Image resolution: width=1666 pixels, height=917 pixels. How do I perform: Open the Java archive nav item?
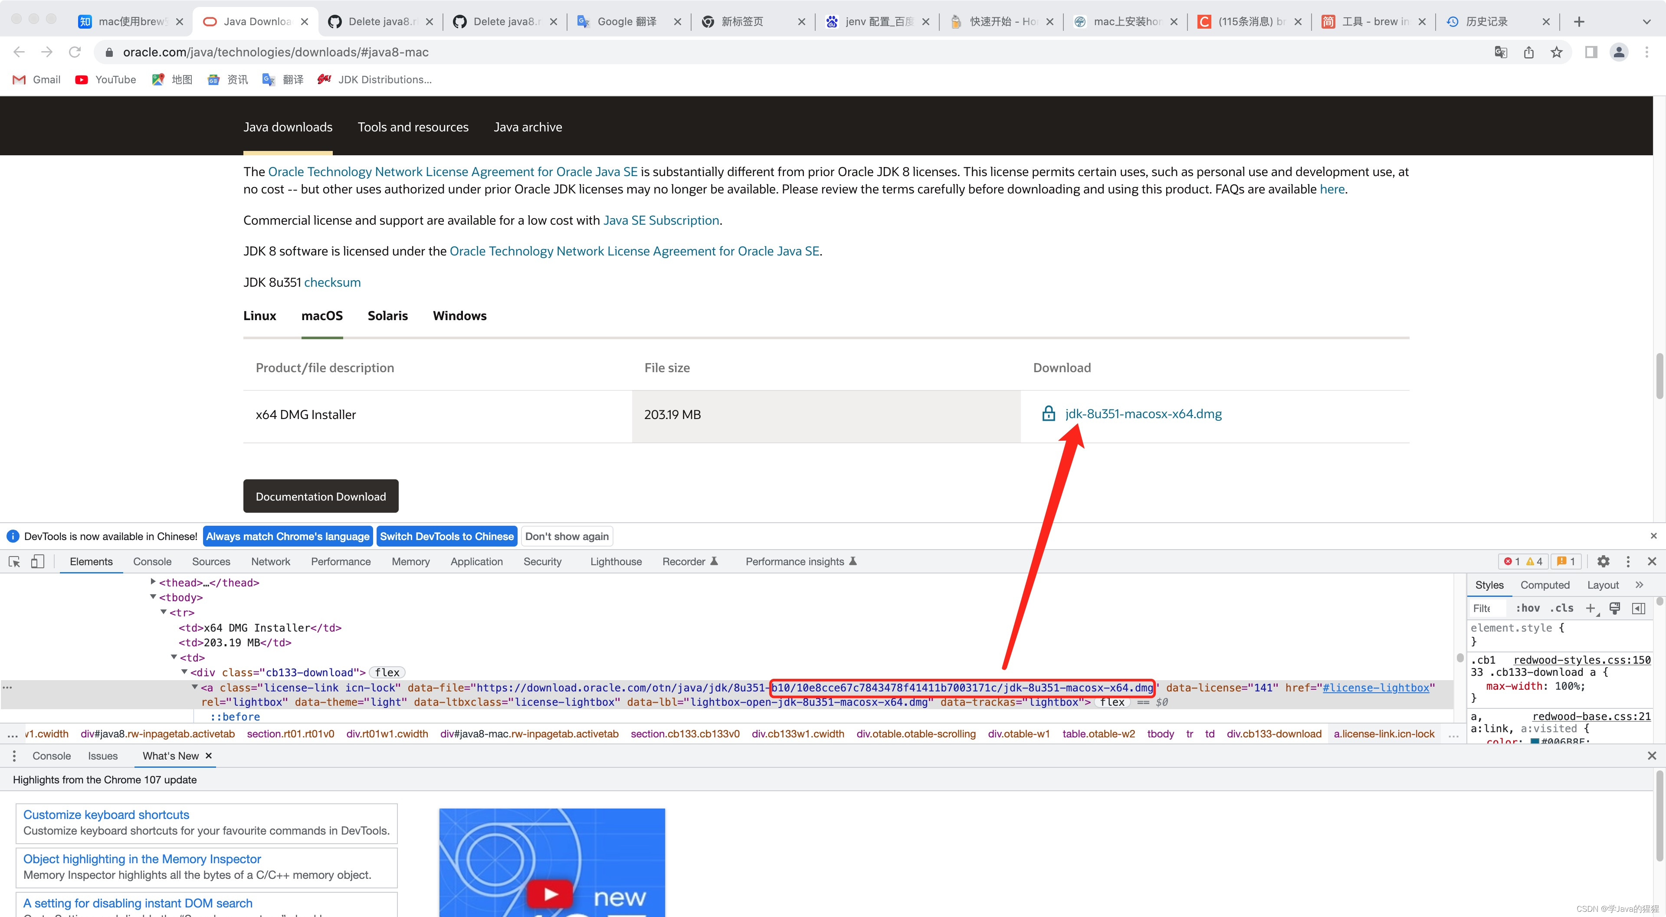point(528,127)
